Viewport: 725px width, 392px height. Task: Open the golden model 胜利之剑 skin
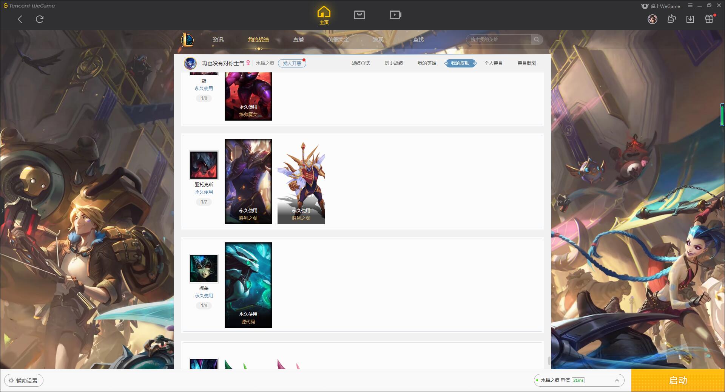pos(301,181)
